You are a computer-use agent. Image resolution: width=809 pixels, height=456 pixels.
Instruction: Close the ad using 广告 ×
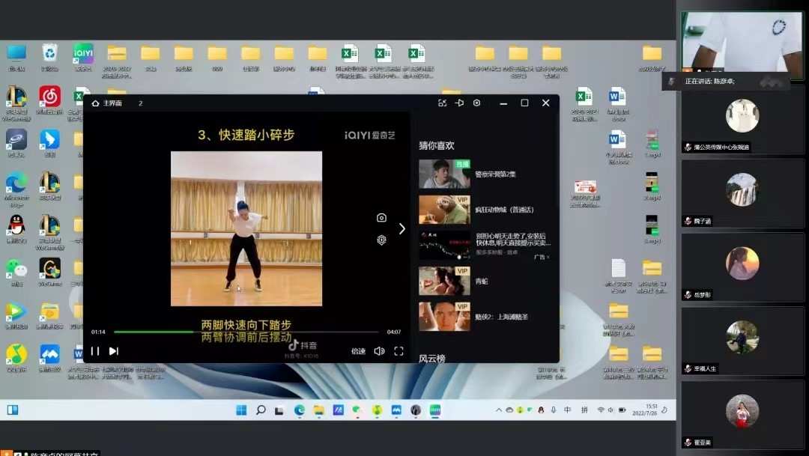click(542, 257)
